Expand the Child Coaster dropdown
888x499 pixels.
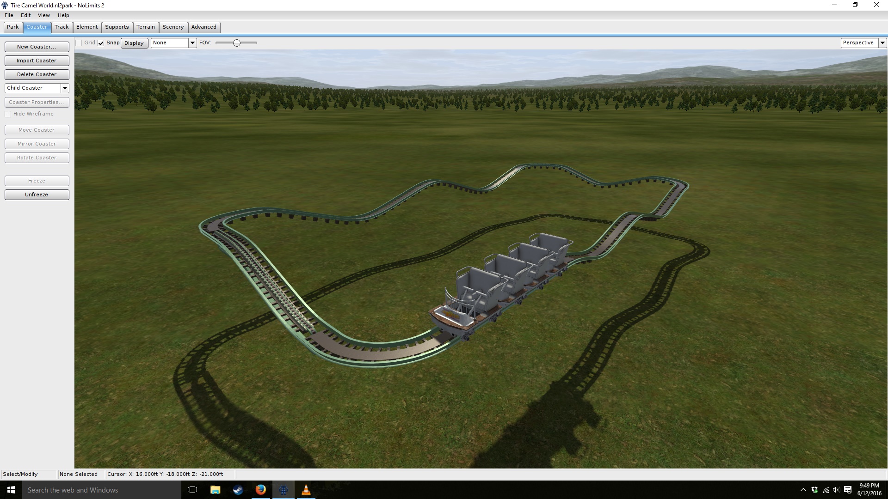point(65,88)
